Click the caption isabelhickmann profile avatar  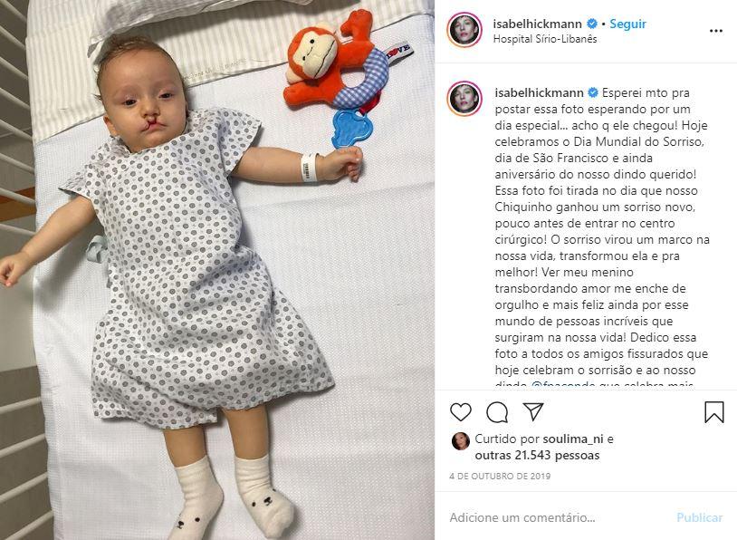(464, 99)
